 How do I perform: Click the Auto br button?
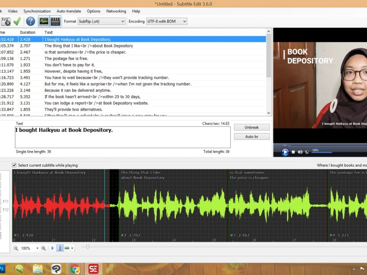[252, 136]
